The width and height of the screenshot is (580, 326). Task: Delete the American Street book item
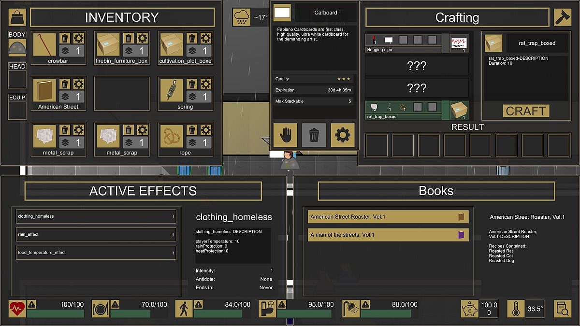65,84
